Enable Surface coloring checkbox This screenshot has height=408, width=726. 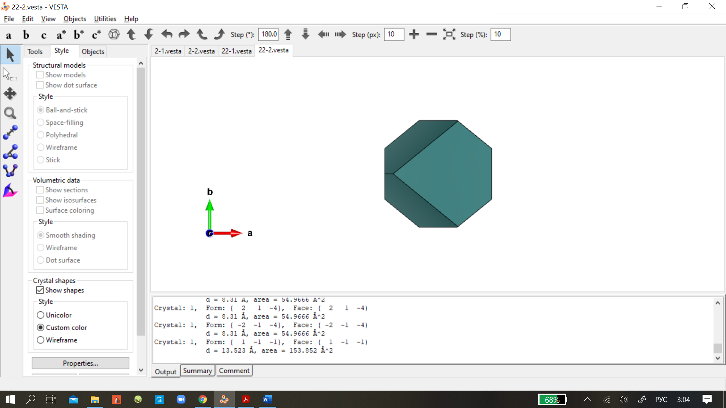click(x=40, y=210)
